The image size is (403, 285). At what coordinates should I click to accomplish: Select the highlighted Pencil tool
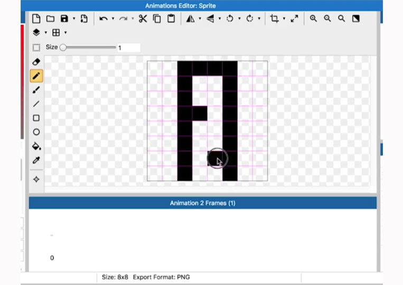click(36, 76)
